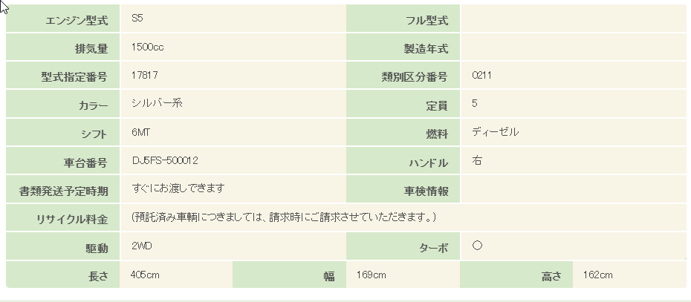Select the model designation number 17817
Screen dimensions: 691x302
click(x=143, y=75)
